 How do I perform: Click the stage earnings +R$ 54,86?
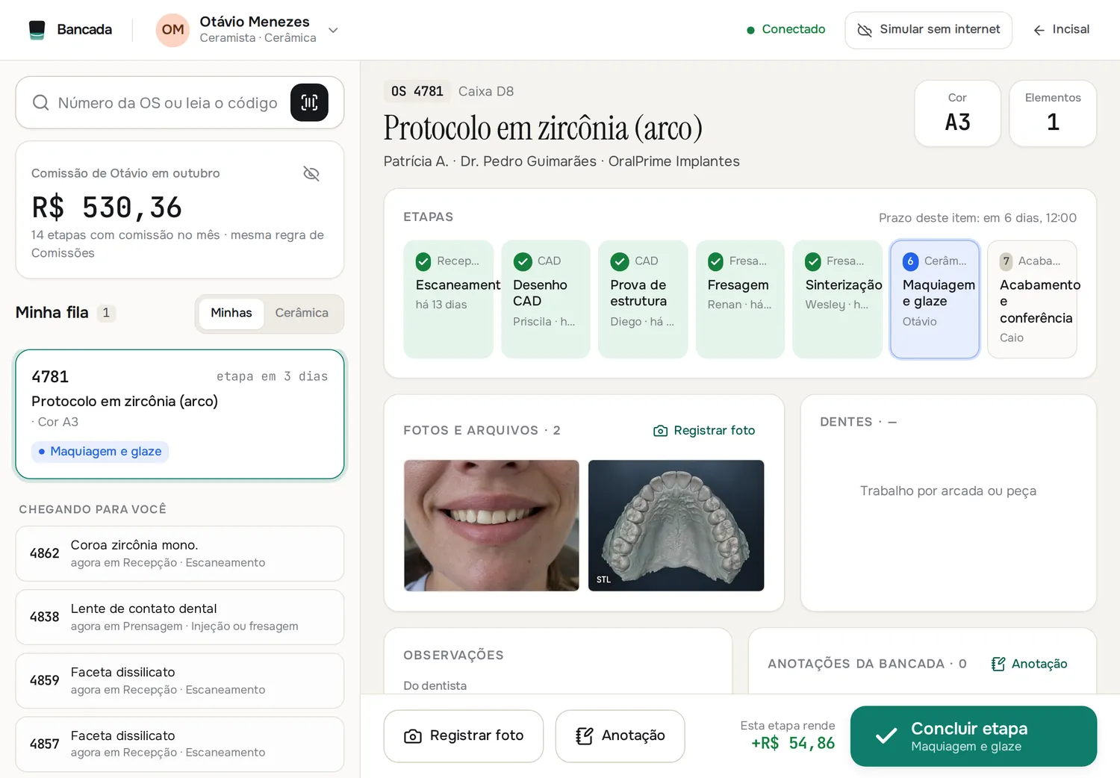coord(793,744)
